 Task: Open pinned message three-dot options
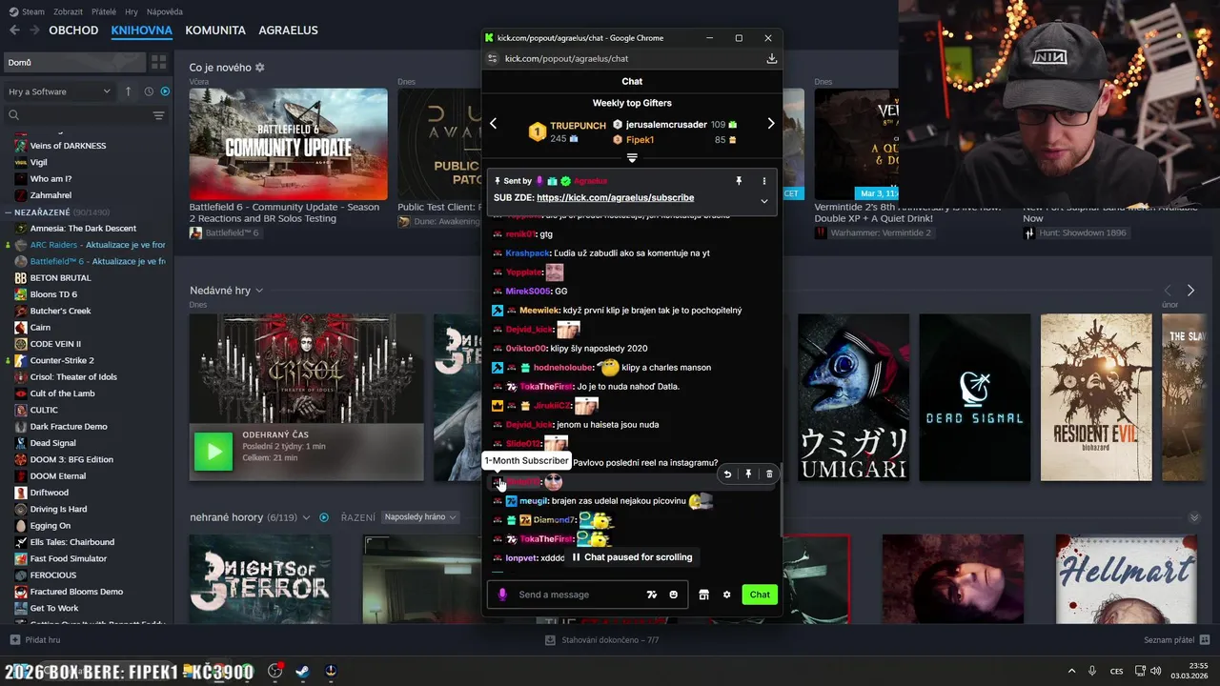(763, 181)
